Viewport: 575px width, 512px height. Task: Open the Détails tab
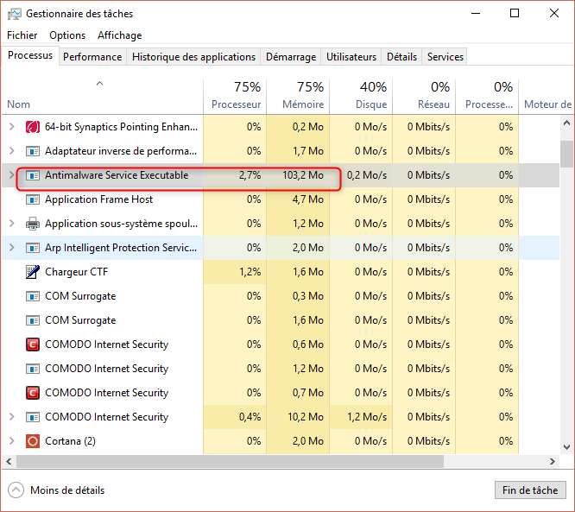click(x=401, y=57)
